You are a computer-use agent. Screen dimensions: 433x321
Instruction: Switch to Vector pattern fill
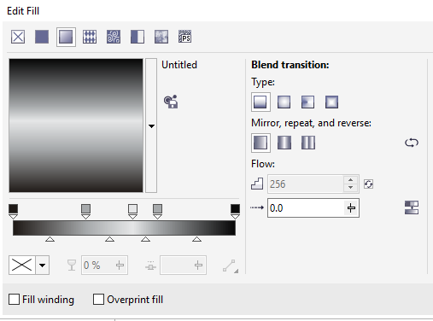(x=90, y=37)
